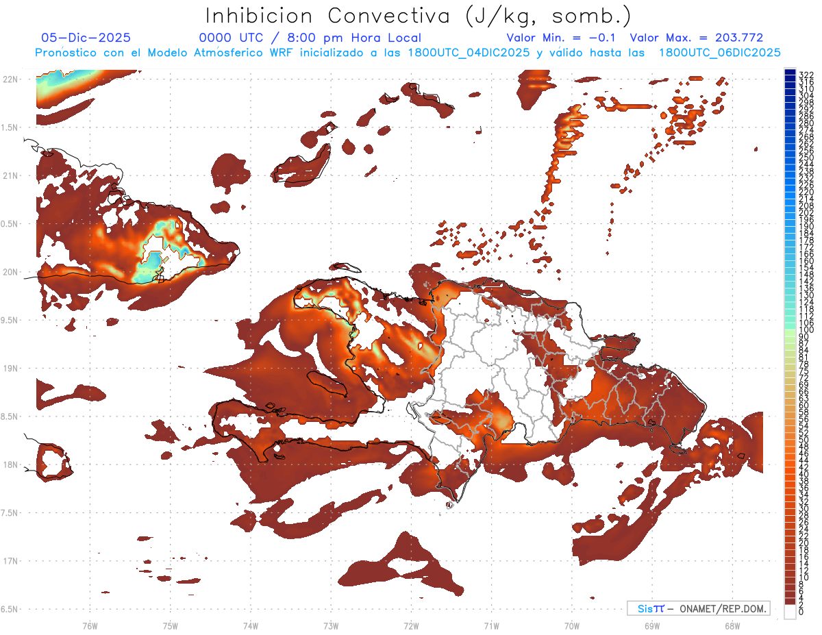The image size is (822, 635).
Task: Click the "22N" latitude label
Action: [x=10, y=79]
